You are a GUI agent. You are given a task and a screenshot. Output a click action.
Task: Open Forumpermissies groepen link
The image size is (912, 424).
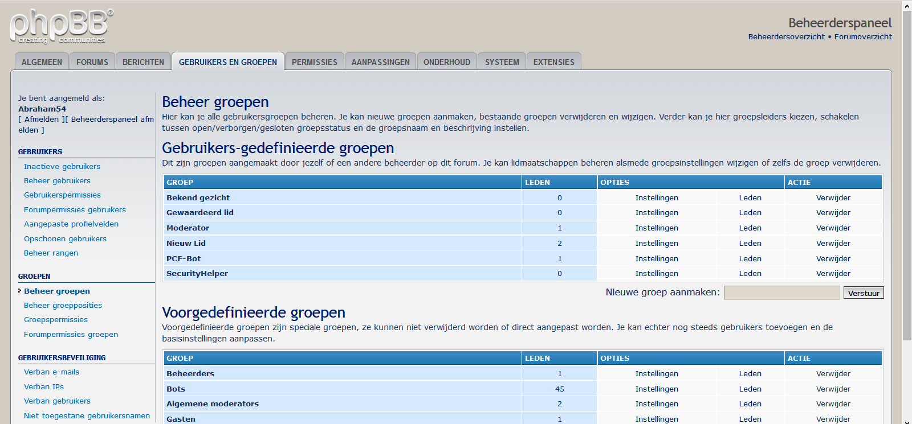pos(71,334)
